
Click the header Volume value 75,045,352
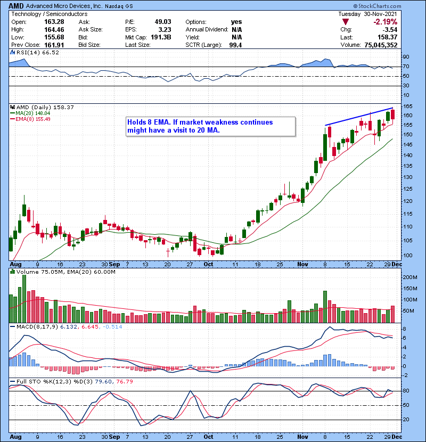click(381, 45)
